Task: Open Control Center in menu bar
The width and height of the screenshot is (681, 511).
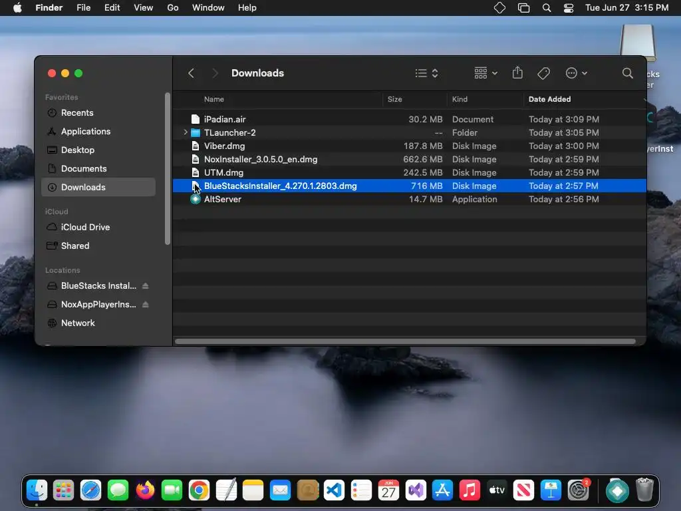Action: point(569,8)
